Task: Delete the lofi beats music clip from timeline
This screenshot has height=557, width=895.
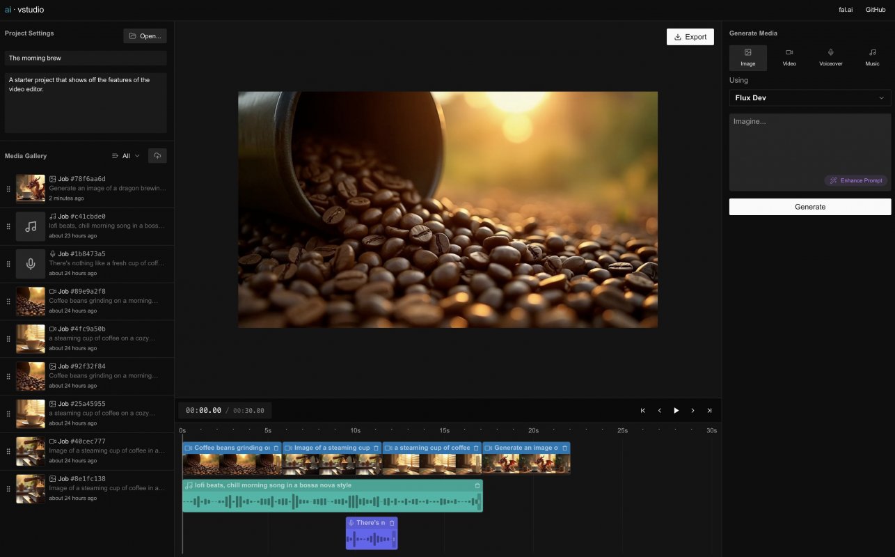Action: point(477,485)
